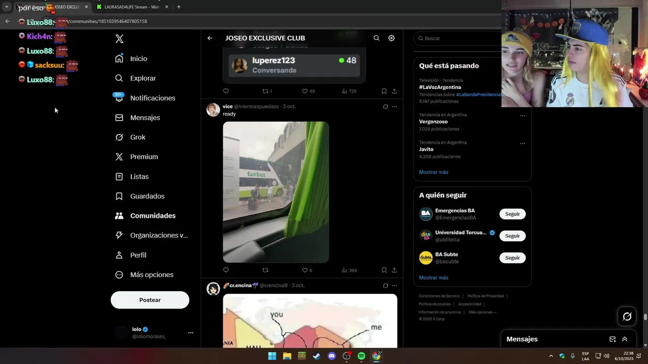
Task: Follow BA Subte
Action: click(x=512, y=258)
